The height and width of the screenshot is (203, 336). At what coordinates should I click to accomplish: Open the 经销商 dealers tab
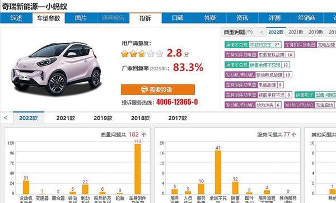tap(307, 18)
